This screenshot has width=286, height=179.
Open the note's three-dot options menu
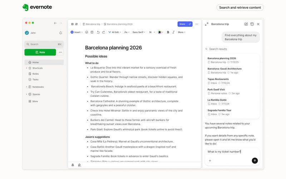196,24
